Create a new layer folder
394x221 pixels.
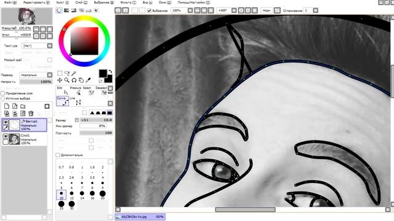click(23, 106)
